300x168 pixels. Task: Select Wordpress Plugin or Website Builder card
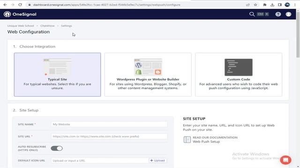tap(148, 75)
